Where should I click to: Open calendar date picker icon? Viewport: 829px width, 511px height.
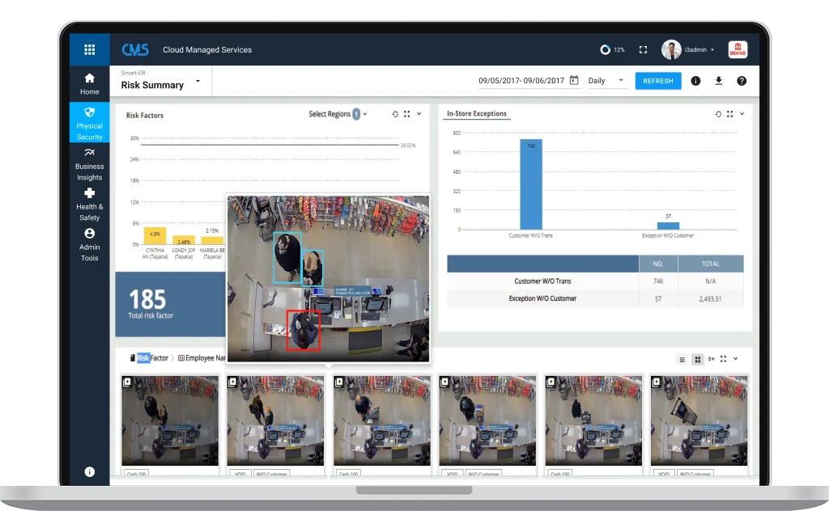point(574,81)
